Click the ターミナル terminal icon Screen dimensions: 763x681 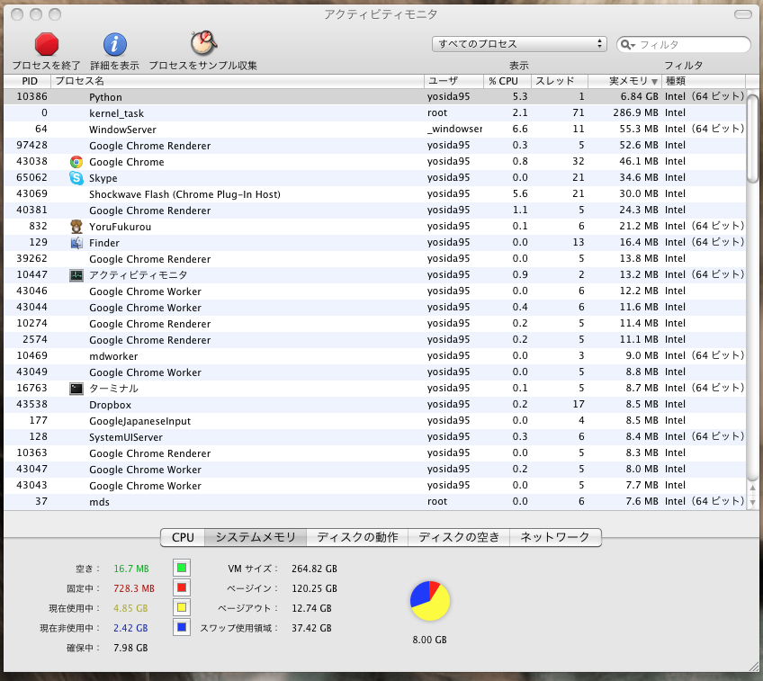point(76,389)
